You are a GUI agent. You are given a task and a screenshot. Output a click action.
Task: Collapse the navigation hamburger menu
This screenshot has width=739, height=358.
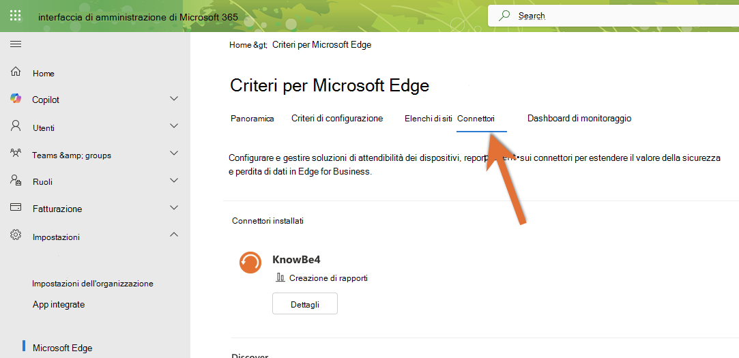tap(16, 44)
